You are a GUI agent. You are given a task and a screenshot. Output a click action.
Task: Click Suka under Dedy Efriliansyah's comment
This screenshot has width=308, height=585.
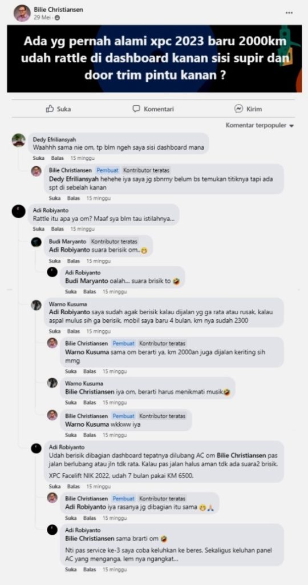[38, 158]
